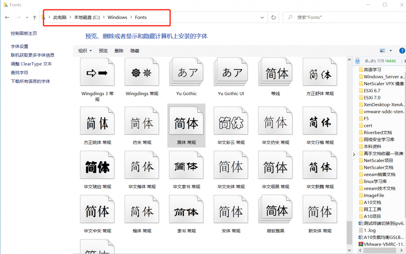The height and width of the screenshot is (254, 406).
Task: Select the 等线 font family icon
Action: [x=275, y=72]
